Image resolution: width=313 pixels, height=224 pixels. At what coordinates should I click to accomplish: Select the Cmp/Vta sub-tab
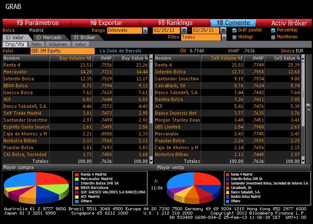point(15,44)
